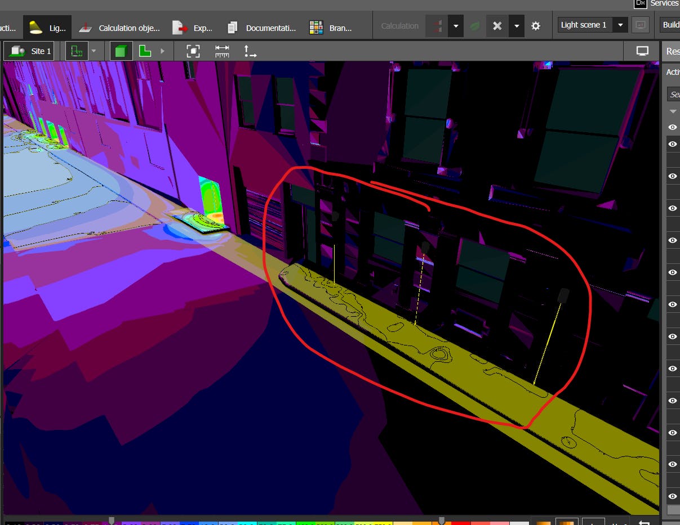Screen dimensions: 680x525
Task: Expand the dropdown next to the X icon
Action: [x=517, y=26]
